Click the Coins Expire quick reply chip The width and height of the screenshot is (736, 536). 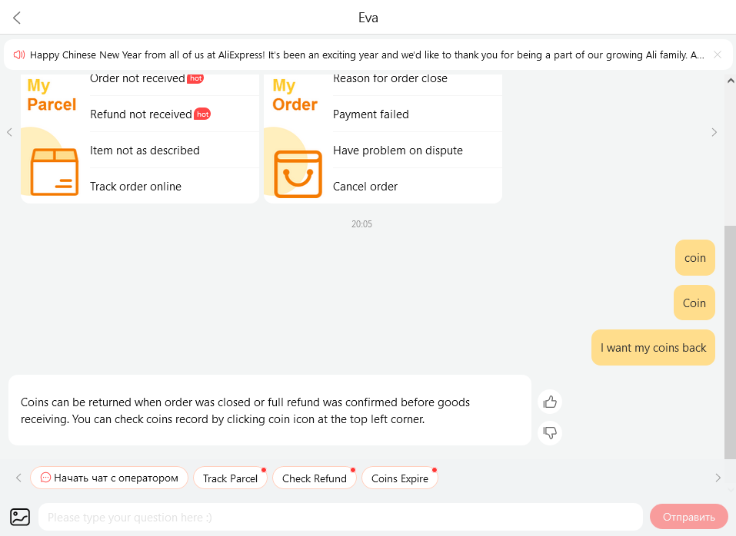[x=399, y=478]
